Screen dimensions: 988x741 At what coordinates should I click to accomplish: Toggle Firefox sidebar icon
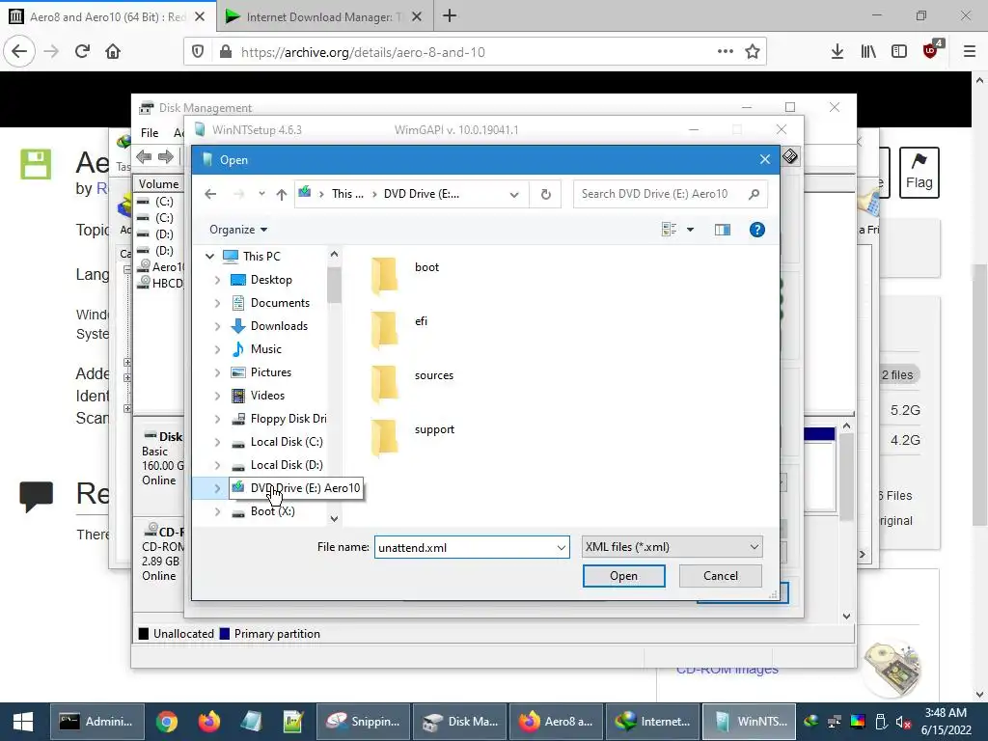point(899,52)
